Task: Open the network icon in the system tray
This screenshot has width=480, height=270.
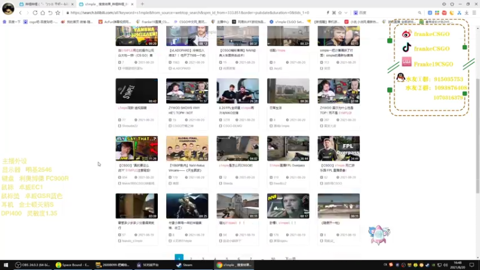Action: pos(439,265)
